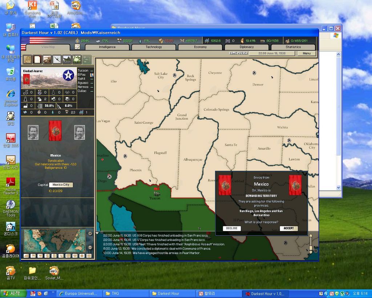Click the Commune of France deal log message
The image size is (372, 298).
[x=157, y=249]
